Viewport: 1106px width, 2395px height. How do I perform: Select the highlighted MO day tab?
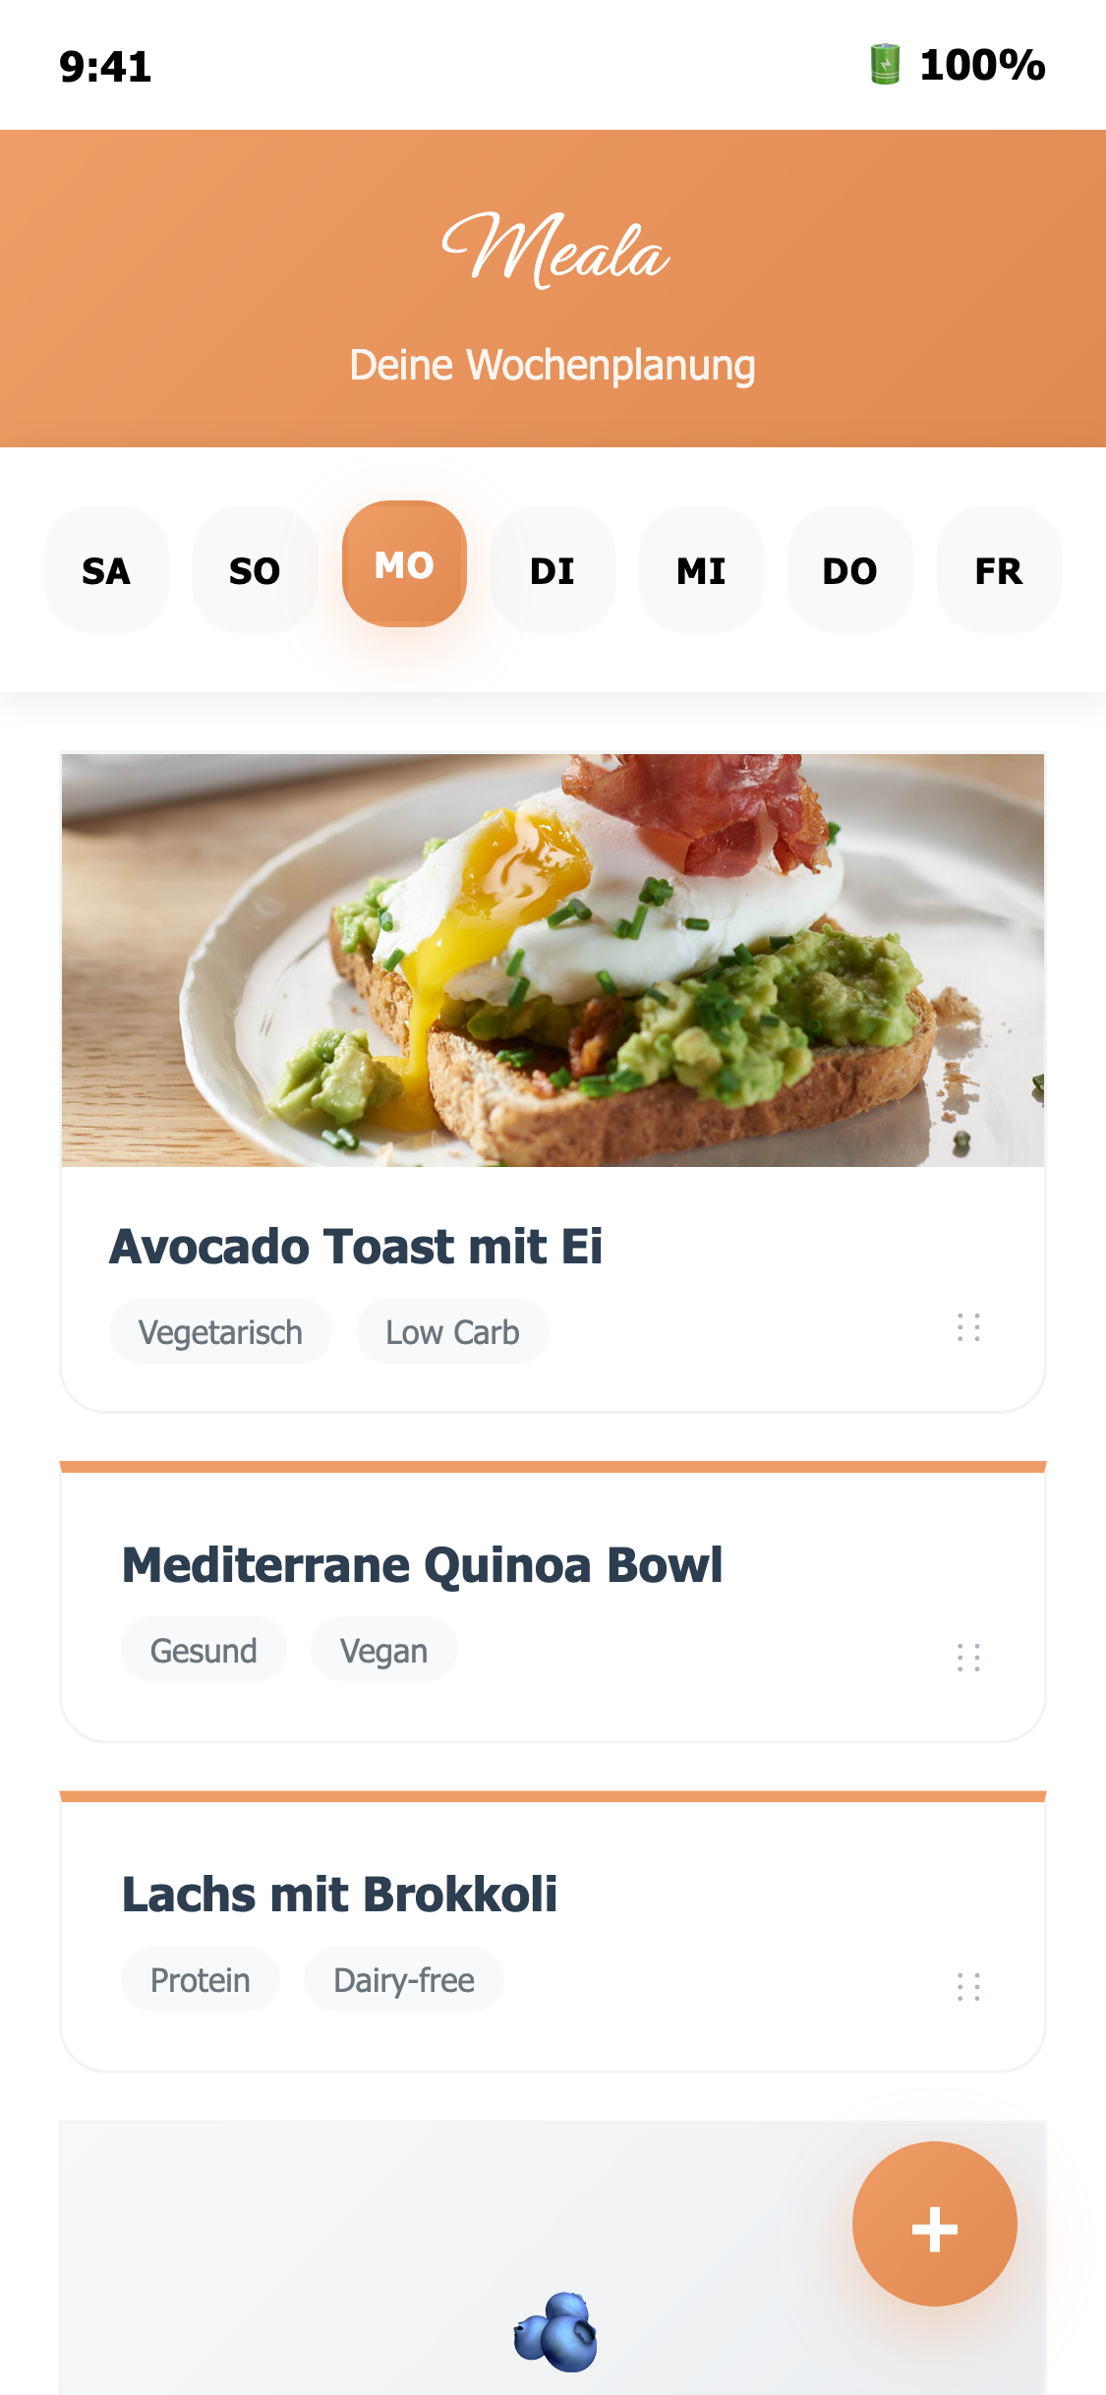(x=404, y=564)
